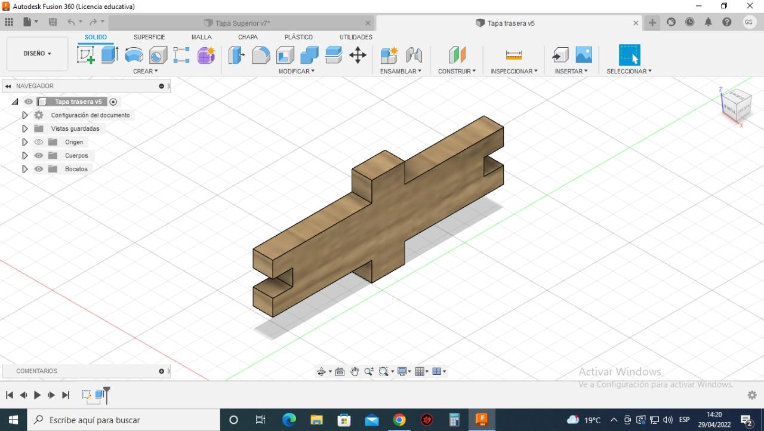
Task: Open the Ensamblar dropdown menu
Action: [x=401, y=71]
